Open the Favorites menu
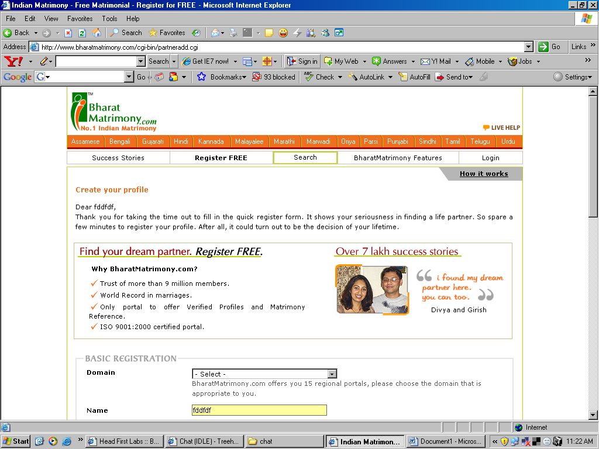 [x=80, y=19]
